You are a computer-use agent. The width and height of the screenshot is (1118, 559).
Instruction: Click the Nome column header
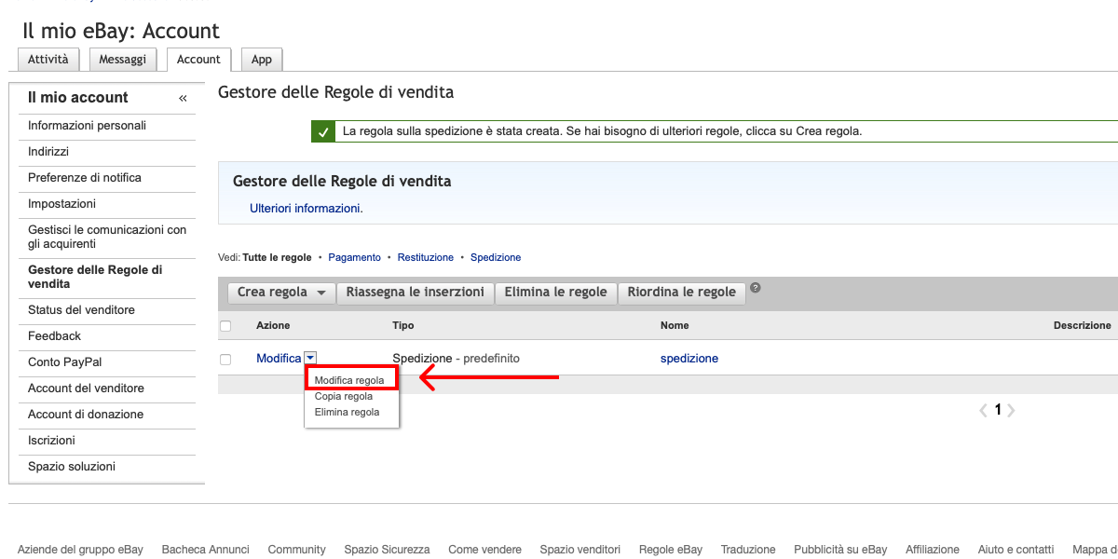[675, 326]
